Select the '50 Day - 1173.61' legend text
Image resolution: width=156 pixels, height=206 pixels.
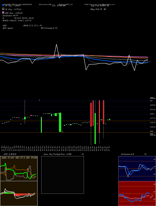(x=13, y=9)
